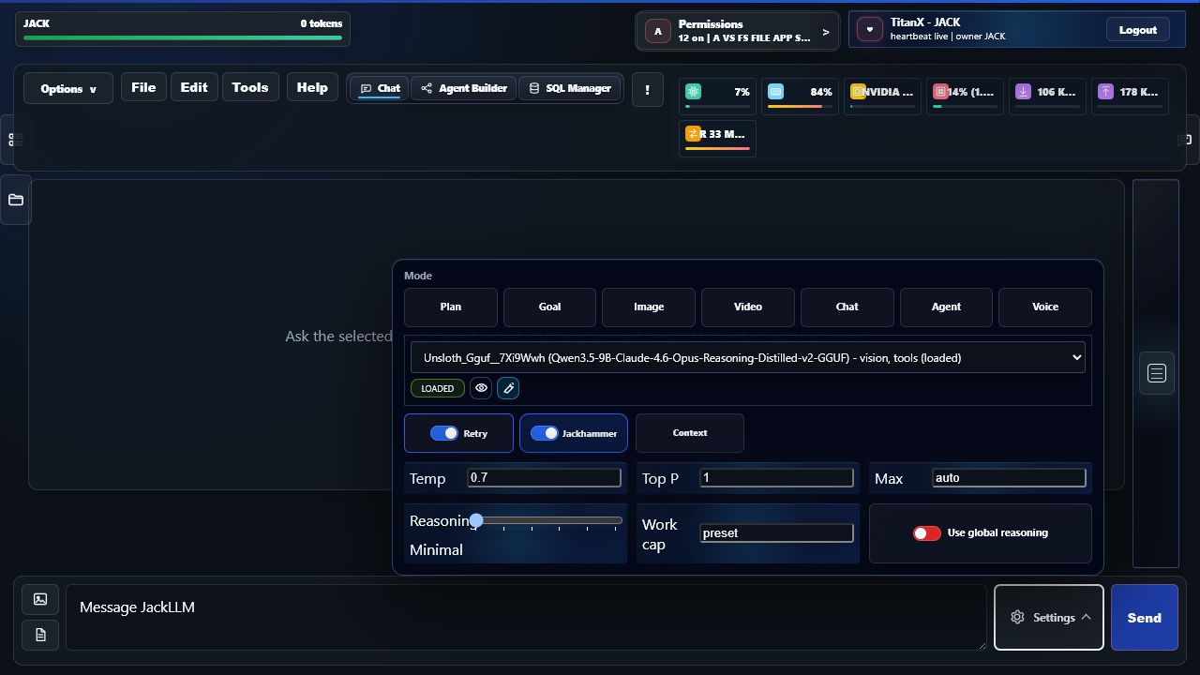The image size is (1200, 675).
Task: Enable the Use global reasoning switch
Action: (x=927, y=532)
